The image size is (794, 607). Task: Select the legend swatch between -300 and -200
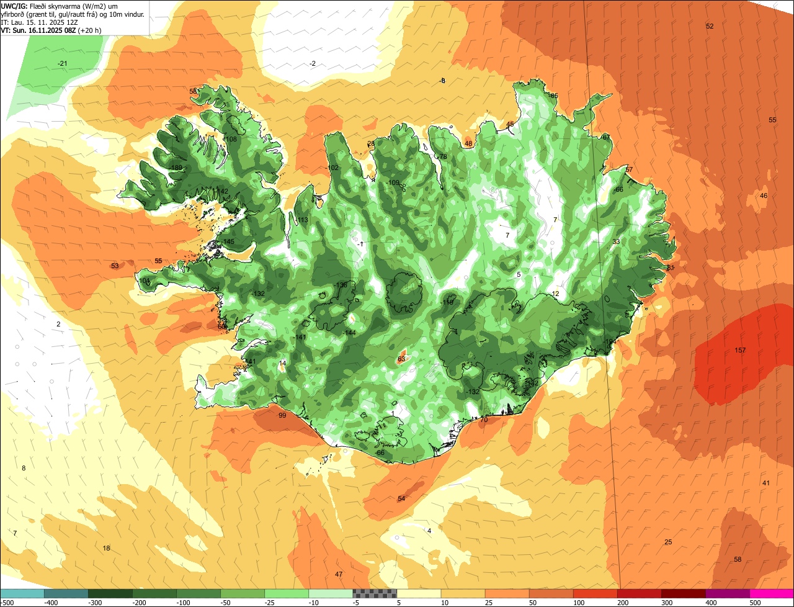pyautogui.click(x=110, y=593)
